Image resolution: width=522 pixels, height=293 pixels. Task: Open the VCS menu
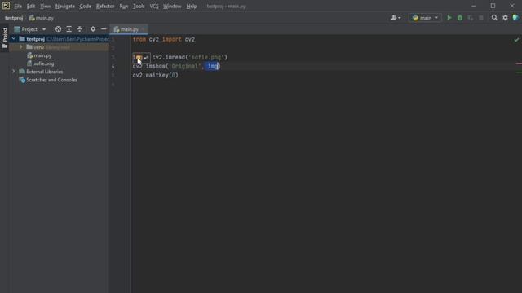point(154,6)
